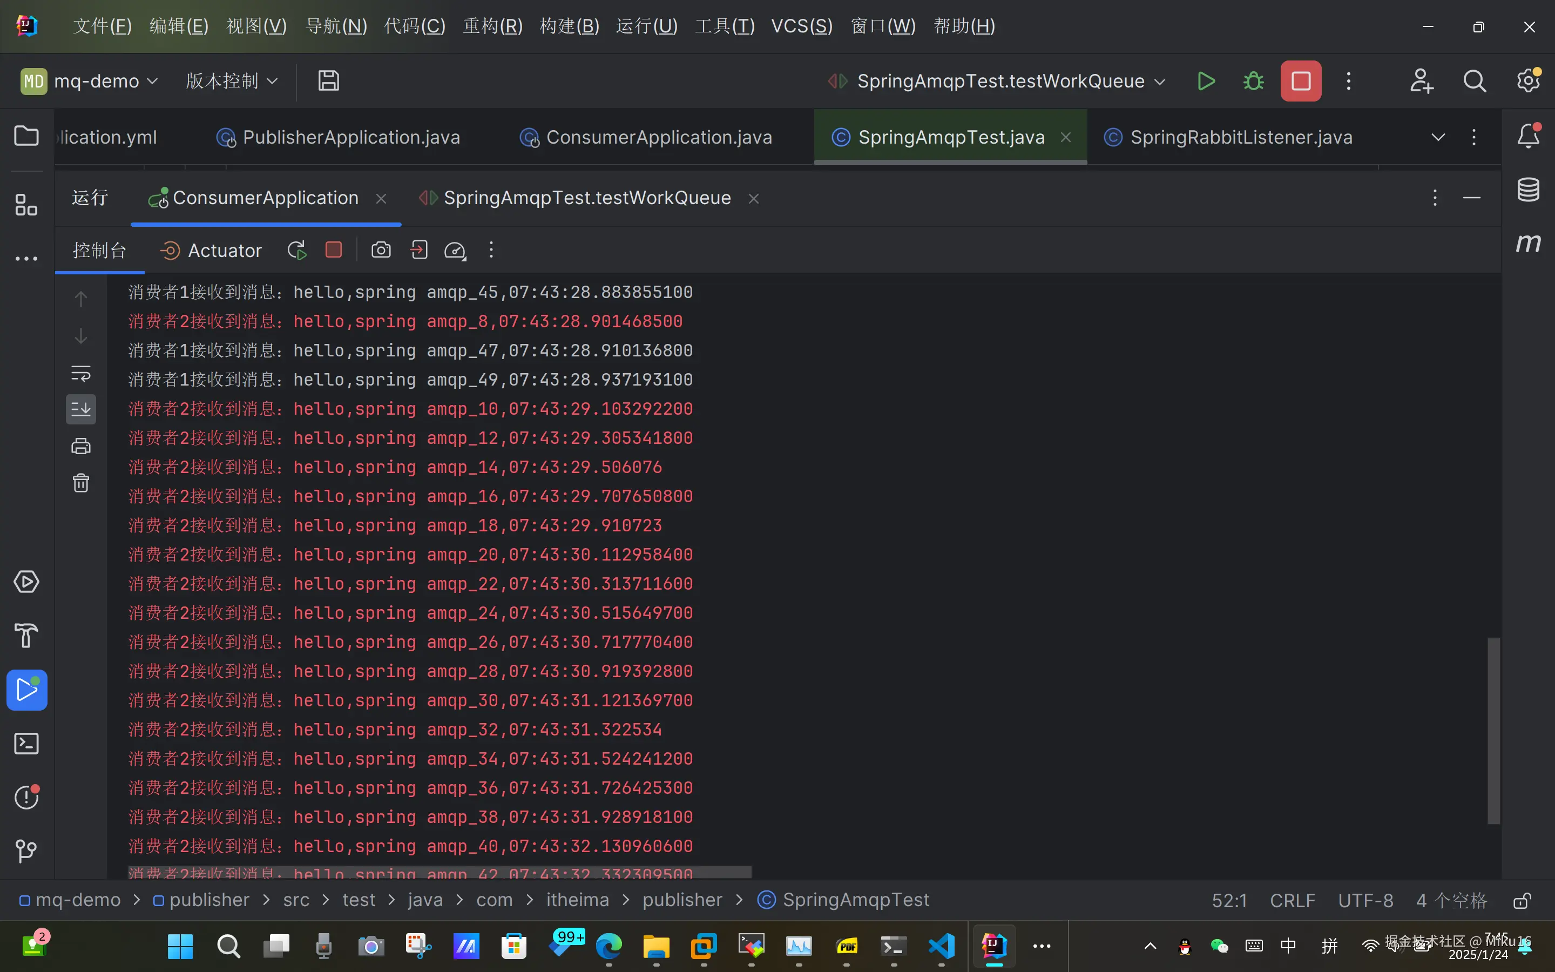Open the Git tool window icon
This screenshot has height=972, width=1555.
point(26,851)
